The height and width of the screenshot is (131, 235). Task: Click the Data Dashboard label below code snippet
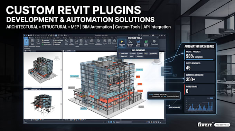pyautogui.click(x=174, y=108)
